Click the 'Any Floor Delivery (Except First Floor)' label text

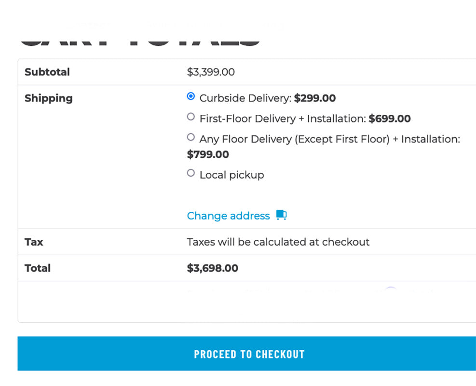click(294, 139)
